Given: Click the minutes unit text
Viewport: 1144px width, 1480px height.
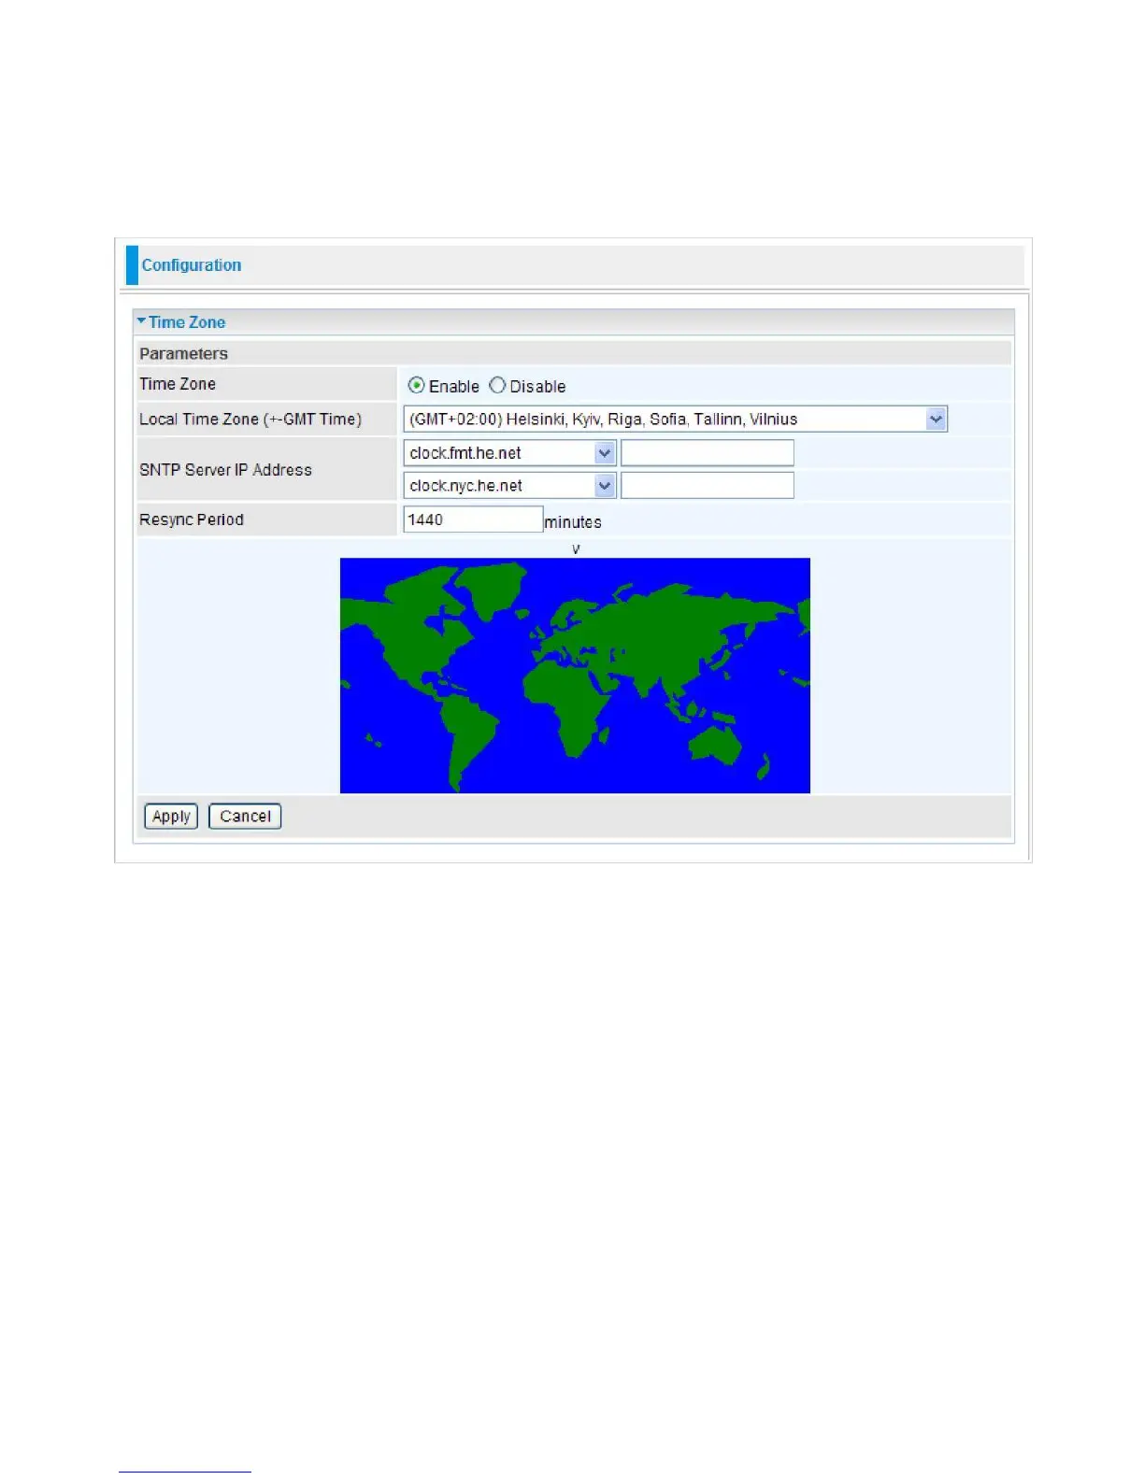Looking at the screenshot, I should (x=573, y=522).
